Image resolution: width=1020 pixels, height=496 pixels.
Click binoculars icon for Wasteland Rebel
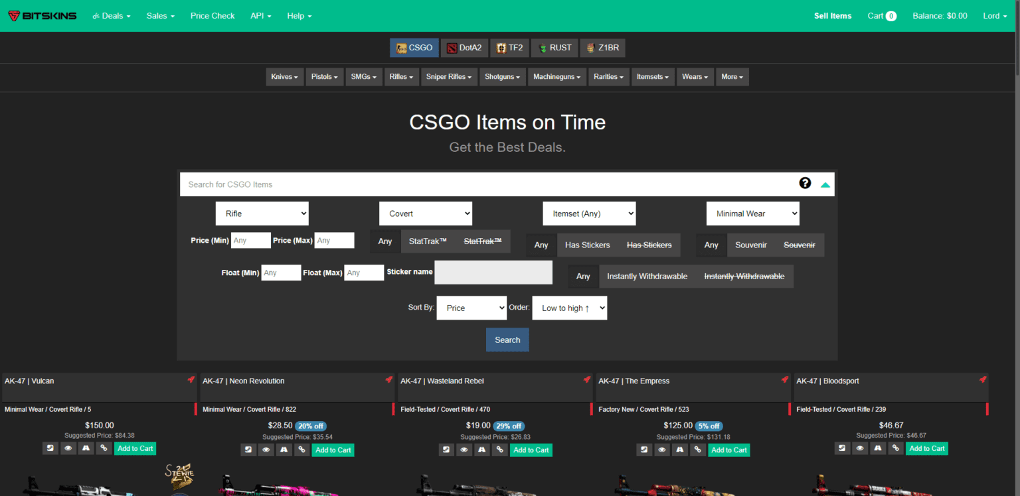[481, 450]
